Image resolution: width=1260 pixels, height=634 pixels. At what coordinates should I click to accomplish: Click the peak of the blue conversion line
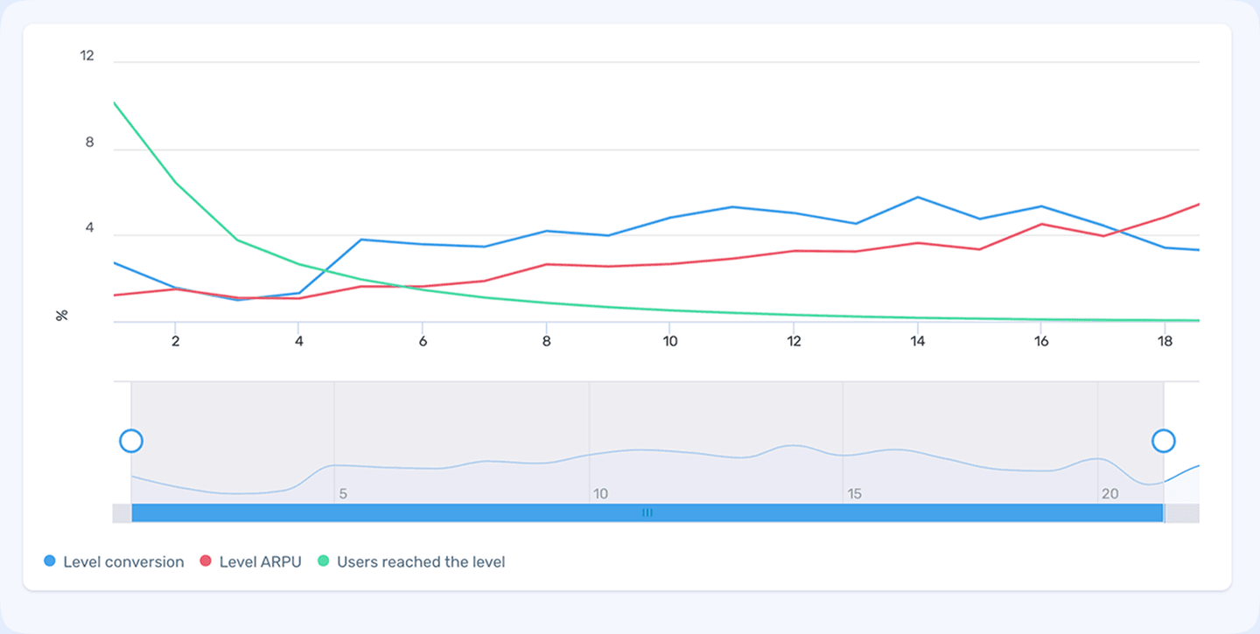[x=917, y=198]
